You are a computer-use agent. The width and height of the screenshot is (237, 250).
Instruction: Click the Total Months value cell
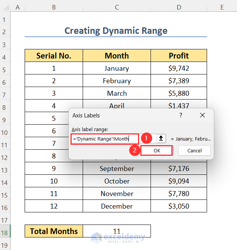click(x=117, y=231)
